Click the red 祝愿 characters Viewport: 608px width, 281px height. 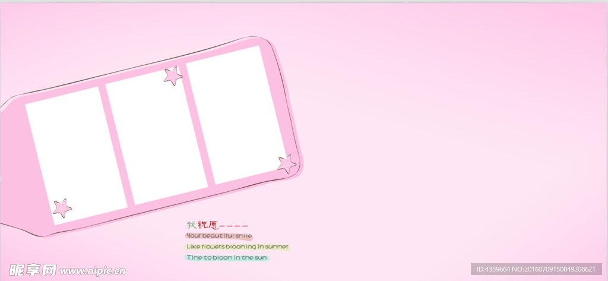tap(208, 225)
